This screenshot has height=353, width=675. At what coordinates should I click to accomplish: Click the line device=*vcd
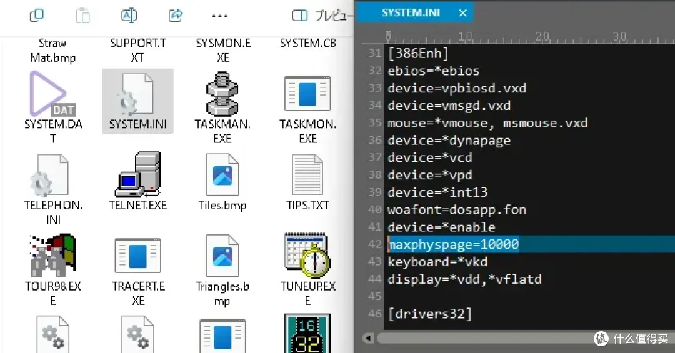(x=429, y=157)
